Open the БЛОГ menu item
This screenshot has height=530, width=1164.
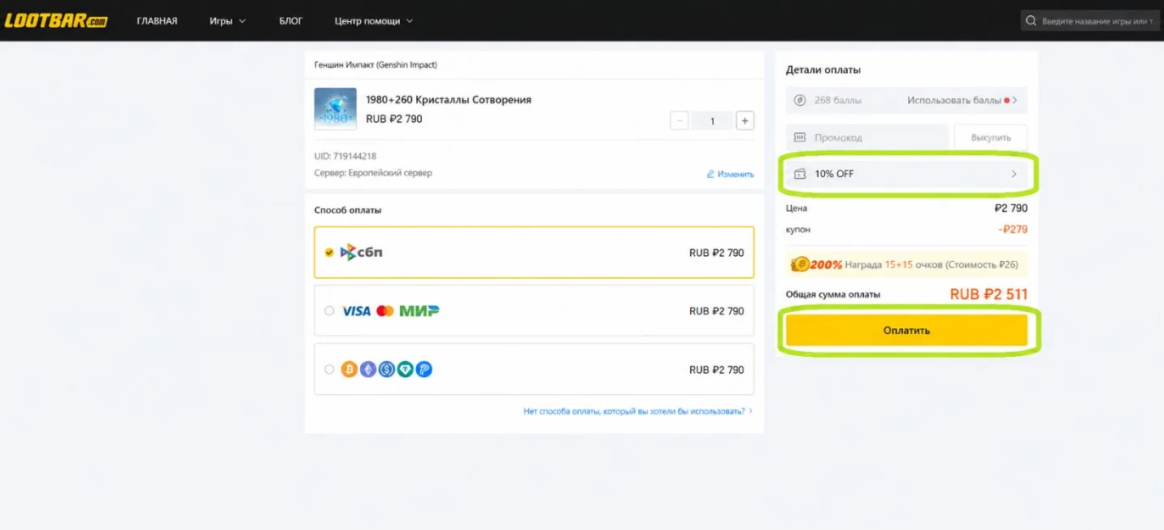tap(291, 21)
